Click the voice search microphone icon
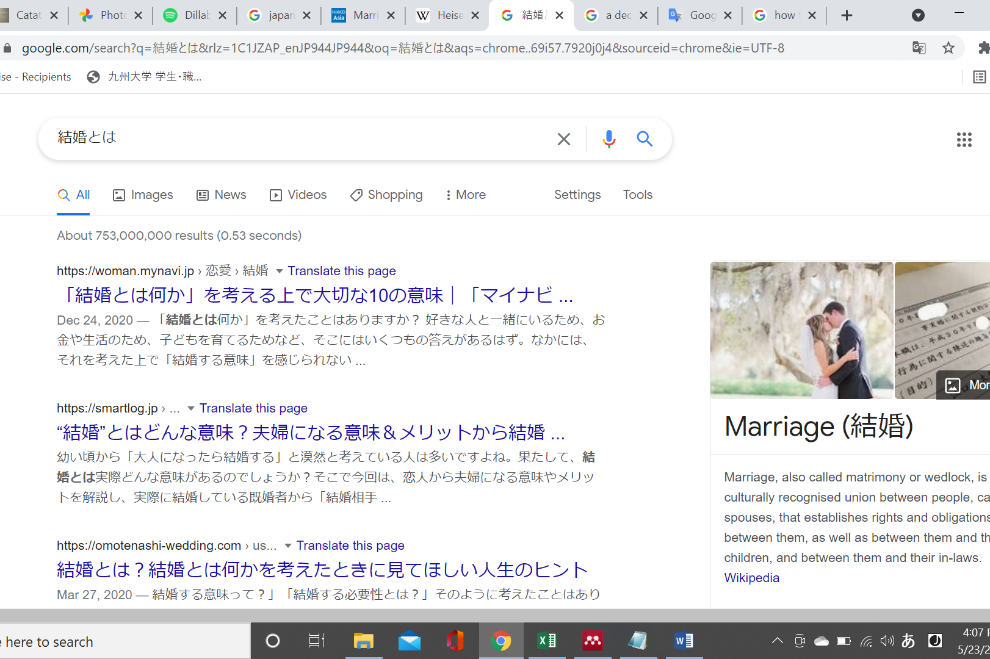Image resolution: width=990 pixels, height=659 pixels. coord(609,139)
